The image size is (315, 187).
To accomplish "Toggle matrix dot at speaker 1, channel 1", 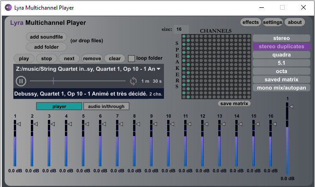I will [x=184, y=36].
